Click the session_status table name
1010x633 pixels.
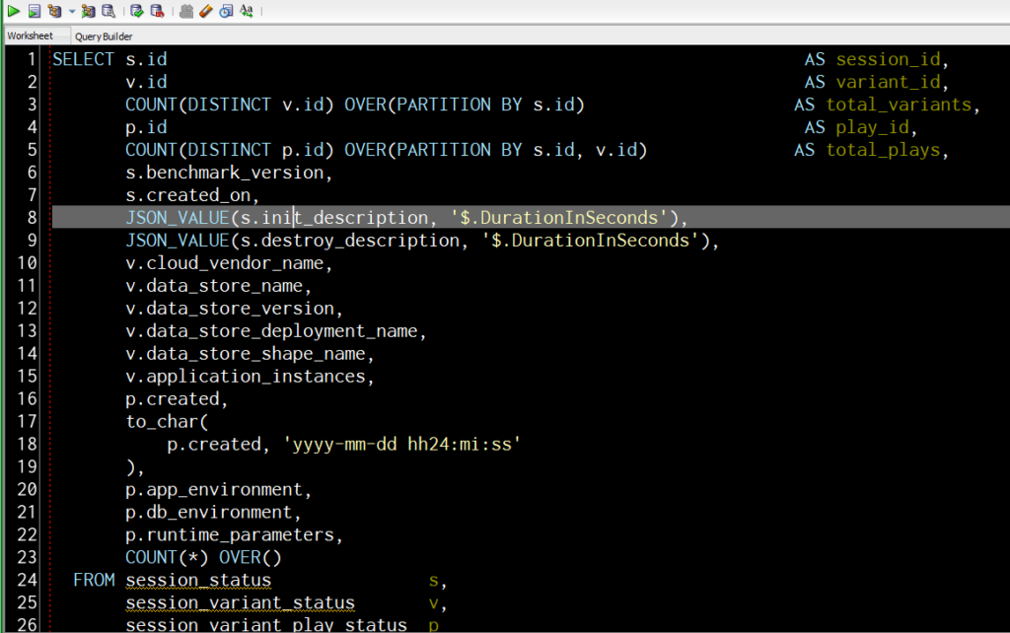click(x=197, y=580)
